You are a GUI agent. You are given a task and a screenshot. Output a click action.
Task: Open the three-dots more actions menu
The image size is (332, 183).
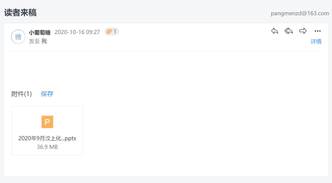(318, 31)
